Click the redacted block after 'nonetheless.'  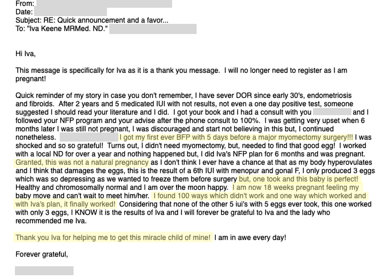(x=89, y=137)
